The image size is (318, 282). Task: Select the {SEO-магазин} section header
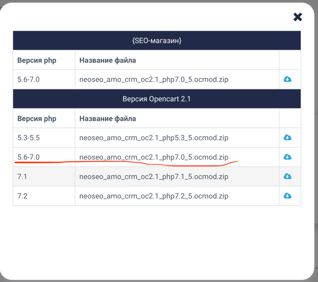[x=157, y=41]
